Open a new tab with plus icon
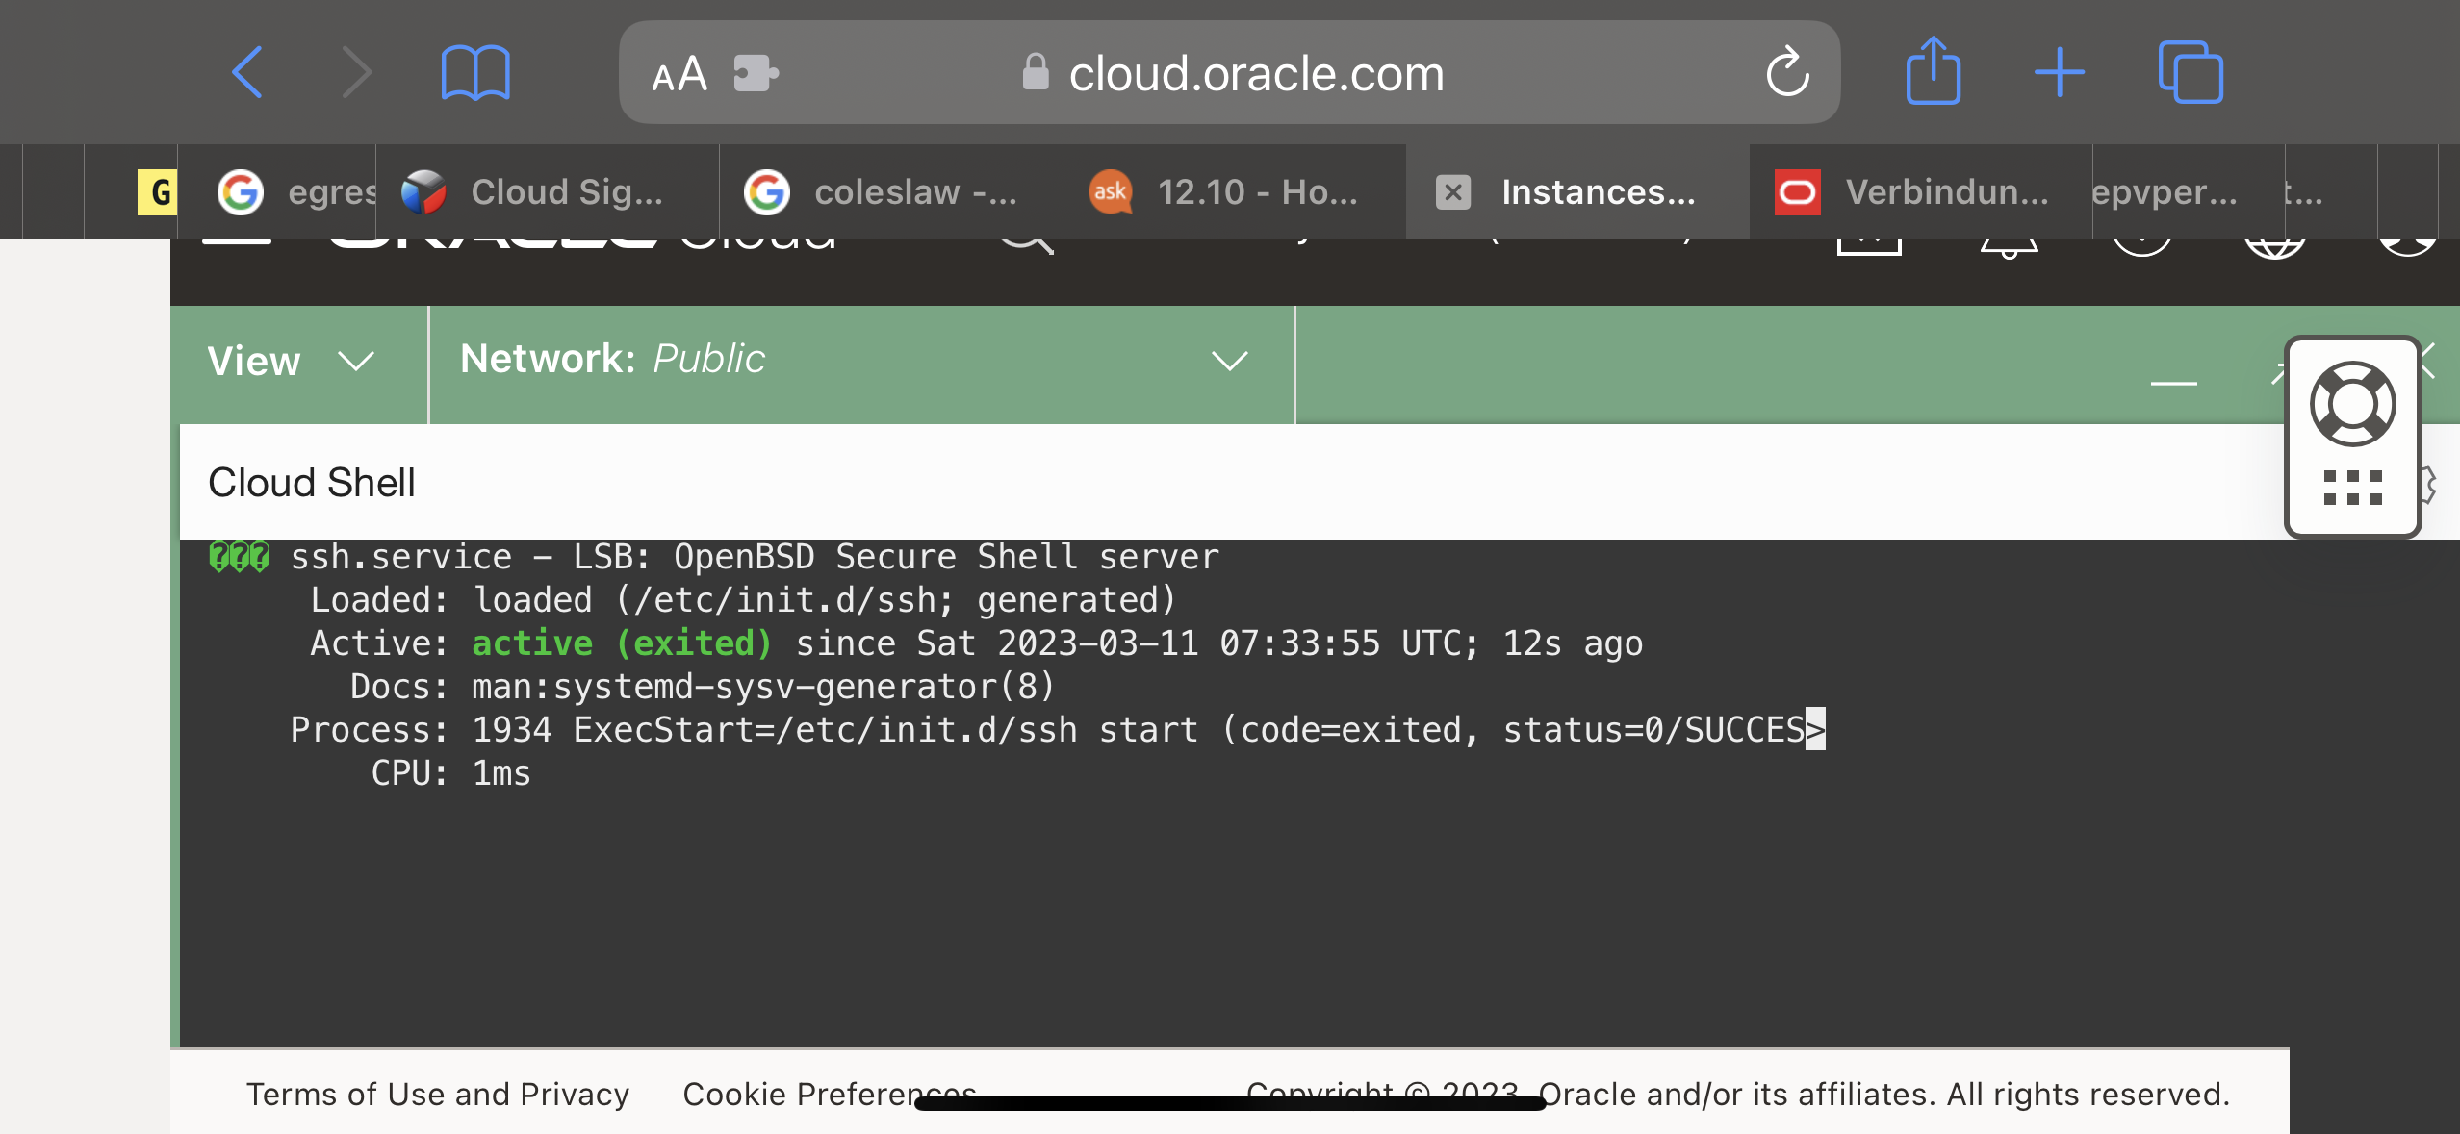 [x=2059, y=72]
